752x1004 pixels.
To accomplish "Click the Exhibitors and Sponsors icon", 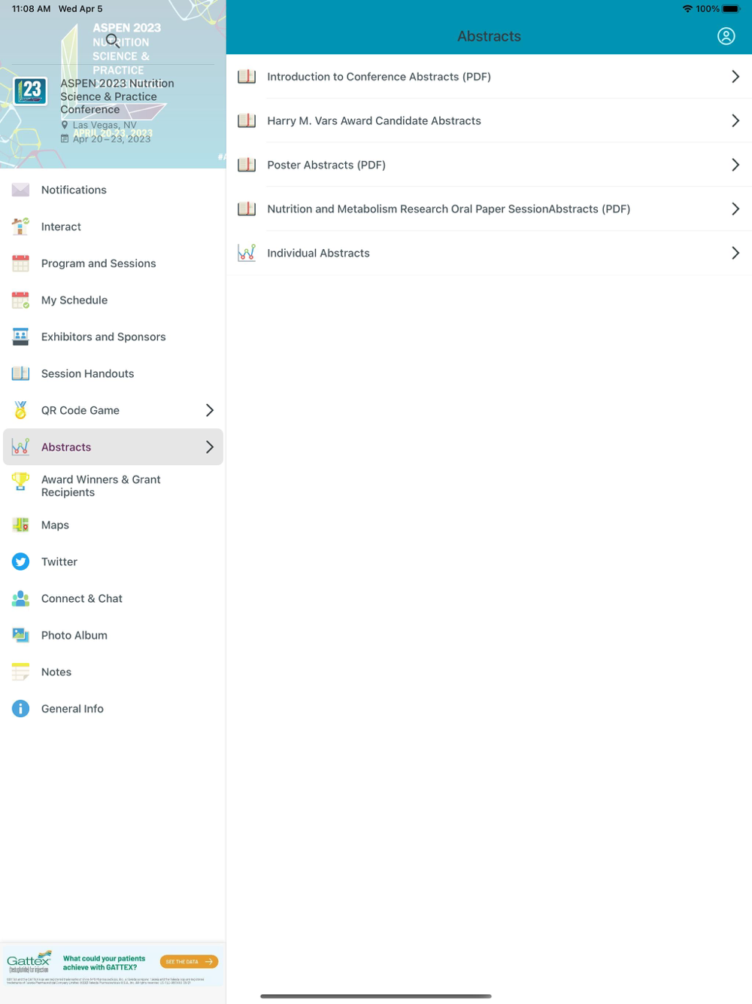I will (x=21, y=336).
